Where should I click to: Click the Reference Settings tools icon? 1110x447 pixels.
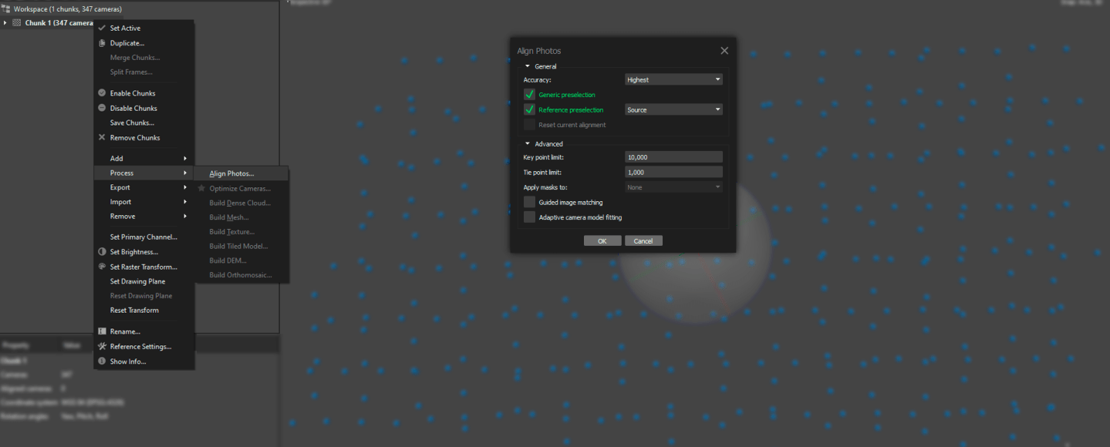(x=102, y=347)
